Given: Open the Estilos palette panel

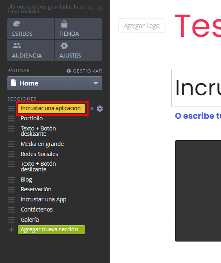Looking at the screenshot, I should [31, 29].
